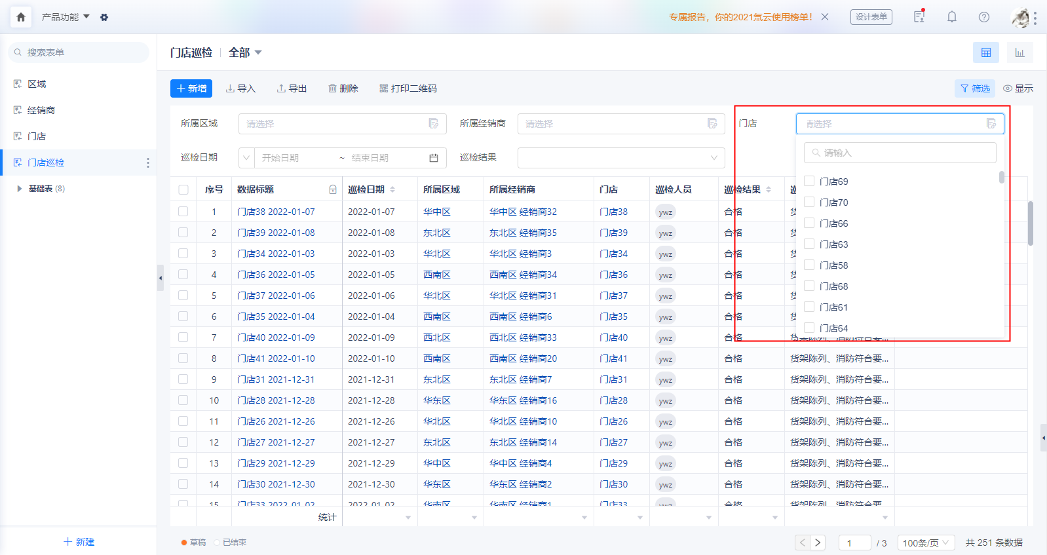
Task: Expand the 基础表 tree group
Action: tap(19, 189)
